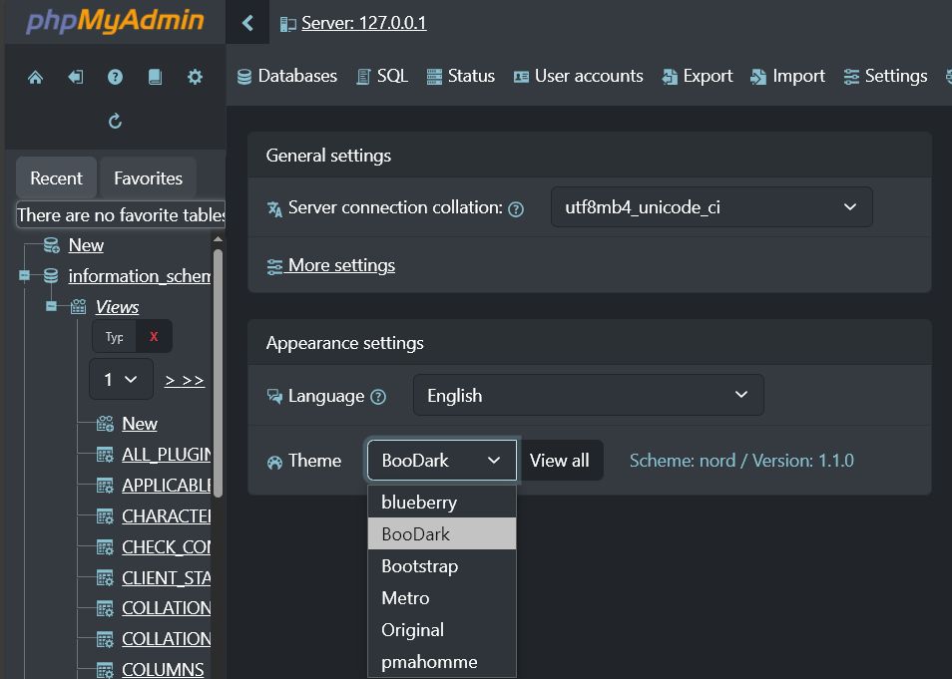Click the ALL_PLUGINS view icon

(x=105, y=455)
